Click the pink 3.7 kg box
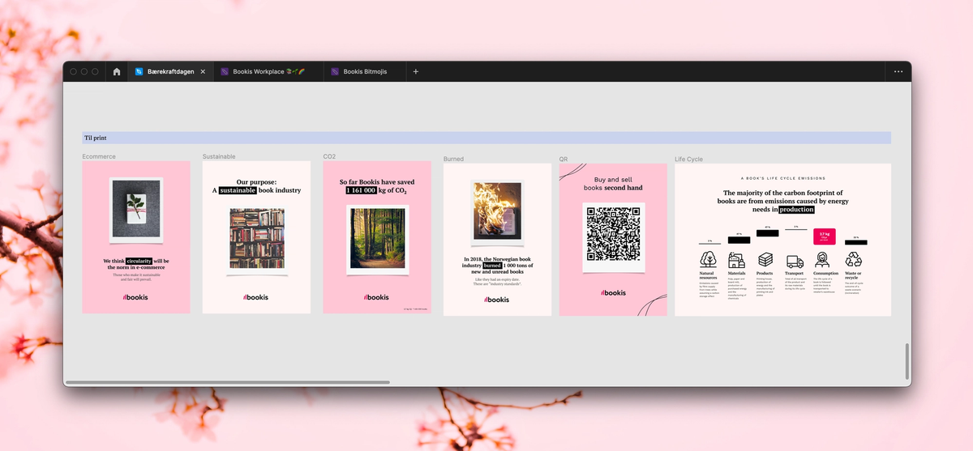This screenshot has height=451, width=973. coord(824,236)
